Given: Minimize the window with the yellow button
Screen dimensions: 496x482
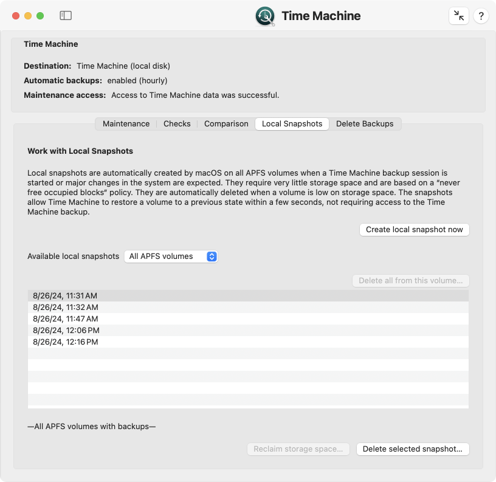Looking at the screenshot, I should tap(28, 16).
